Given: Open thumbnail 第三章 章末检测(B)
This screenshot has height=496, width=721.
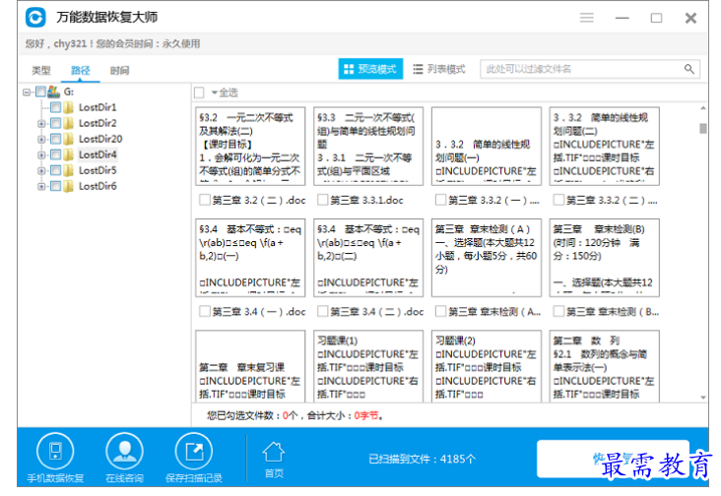Looking at the screenshot, I should coord(604,258).
